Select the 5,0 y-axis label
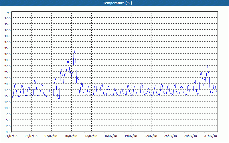Viewport: 229px width, 143px height. (x=8, y=120)
